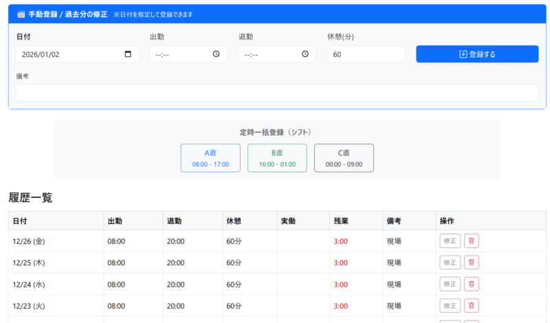Click into the 備考 text field
550x323 pixels.
click(277, 93)
